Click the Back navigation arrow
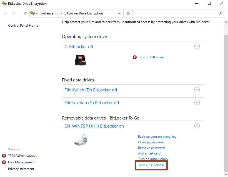 [5, 13]
